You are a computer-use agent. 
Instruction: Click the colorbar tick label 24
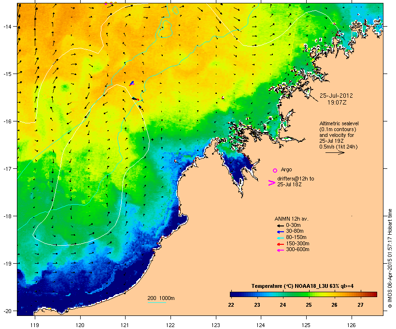point(283,305)
